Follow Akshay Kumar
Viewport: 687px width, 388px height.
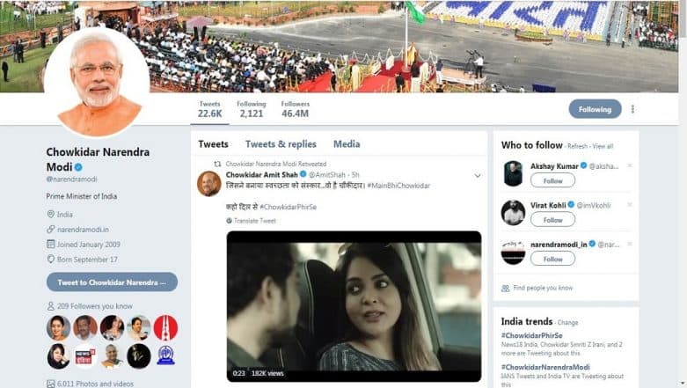tap(552, 180)
